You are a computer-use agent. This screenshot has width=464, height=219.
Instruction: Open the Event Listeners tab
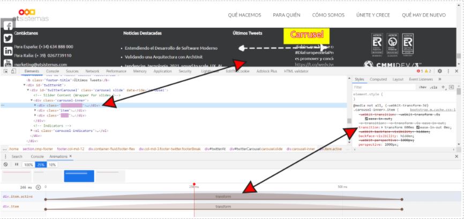(421, 79)
